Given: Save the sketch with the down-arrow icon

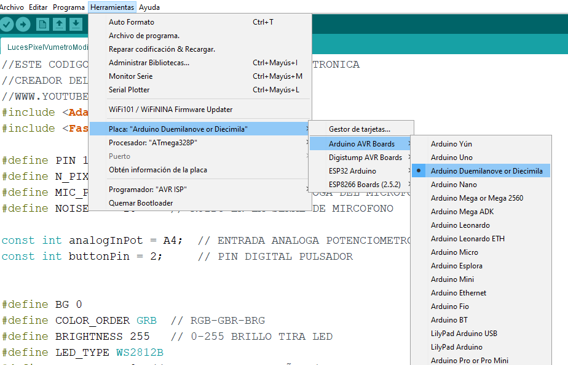Looking at the screenshot, I should tap(76, 24).
